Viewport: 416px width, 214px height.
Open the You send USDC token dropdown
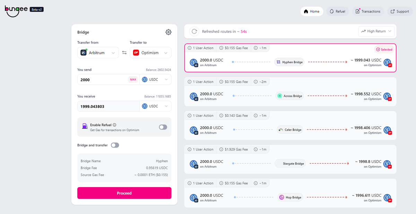[x=156, y=79]
